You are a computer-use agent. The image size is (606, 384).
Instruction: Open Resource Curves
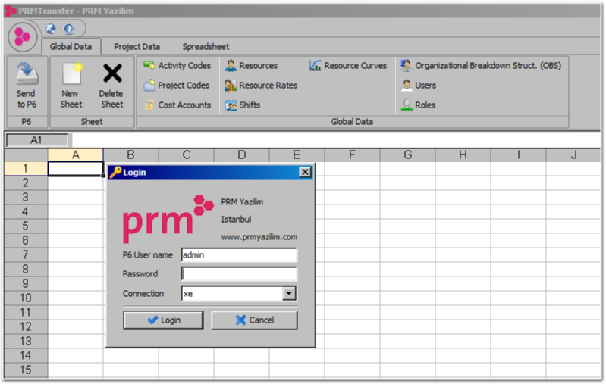[348, 66]
